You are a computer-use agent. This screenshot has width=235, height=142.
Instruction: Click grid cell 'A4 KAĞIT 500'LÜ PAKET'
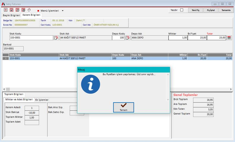click(x=85, y=58)
